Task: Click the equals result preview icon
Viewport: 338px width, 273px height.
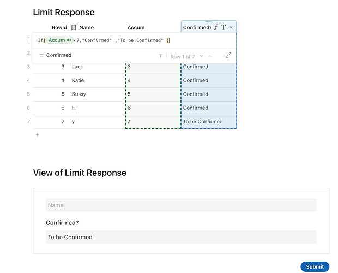Action: (41, 55)
